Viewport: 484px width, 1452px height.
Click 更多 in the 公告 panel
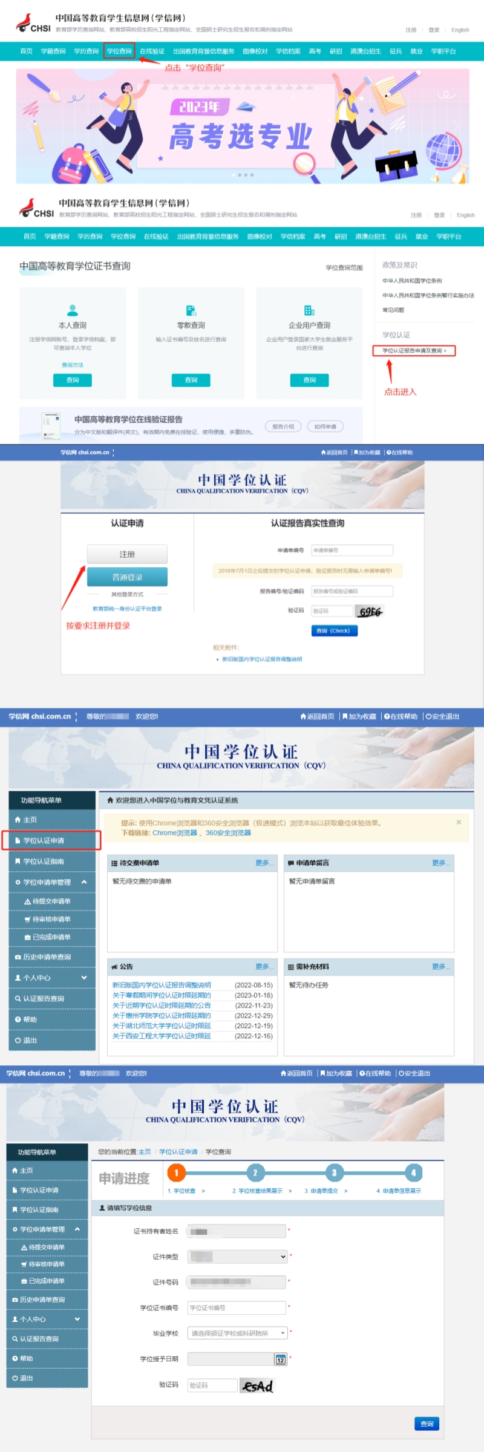(x=264, y=967)
